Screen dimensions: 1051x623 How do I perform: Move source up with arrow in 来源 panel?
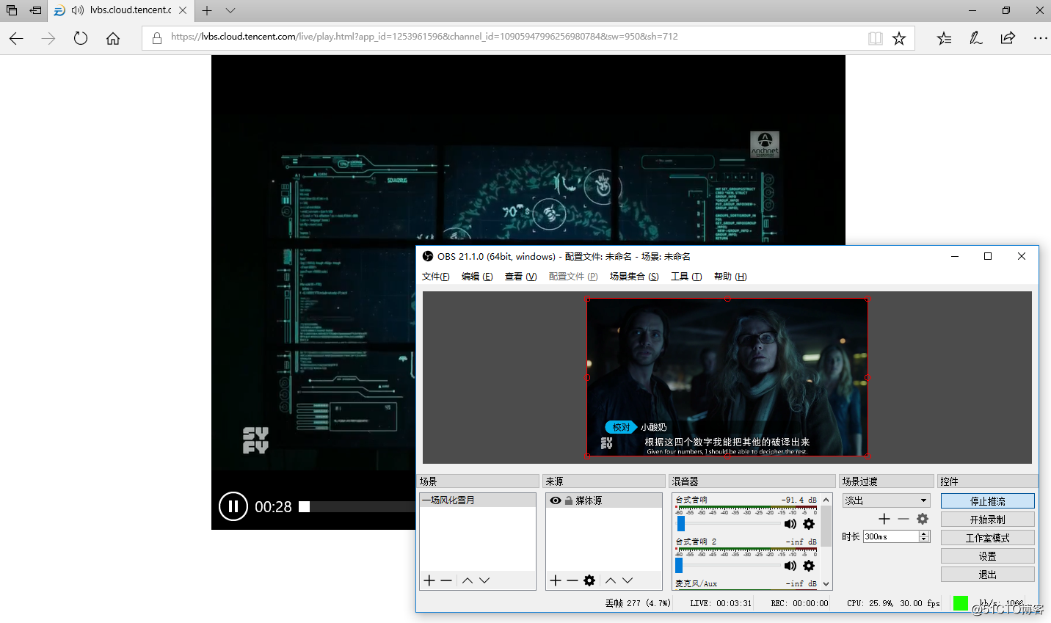(x=611, y=580)
